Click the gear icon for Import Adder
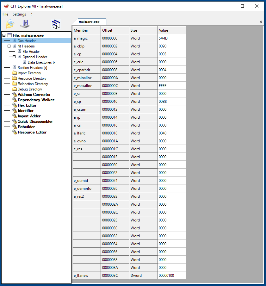 (x=15, y=116)
